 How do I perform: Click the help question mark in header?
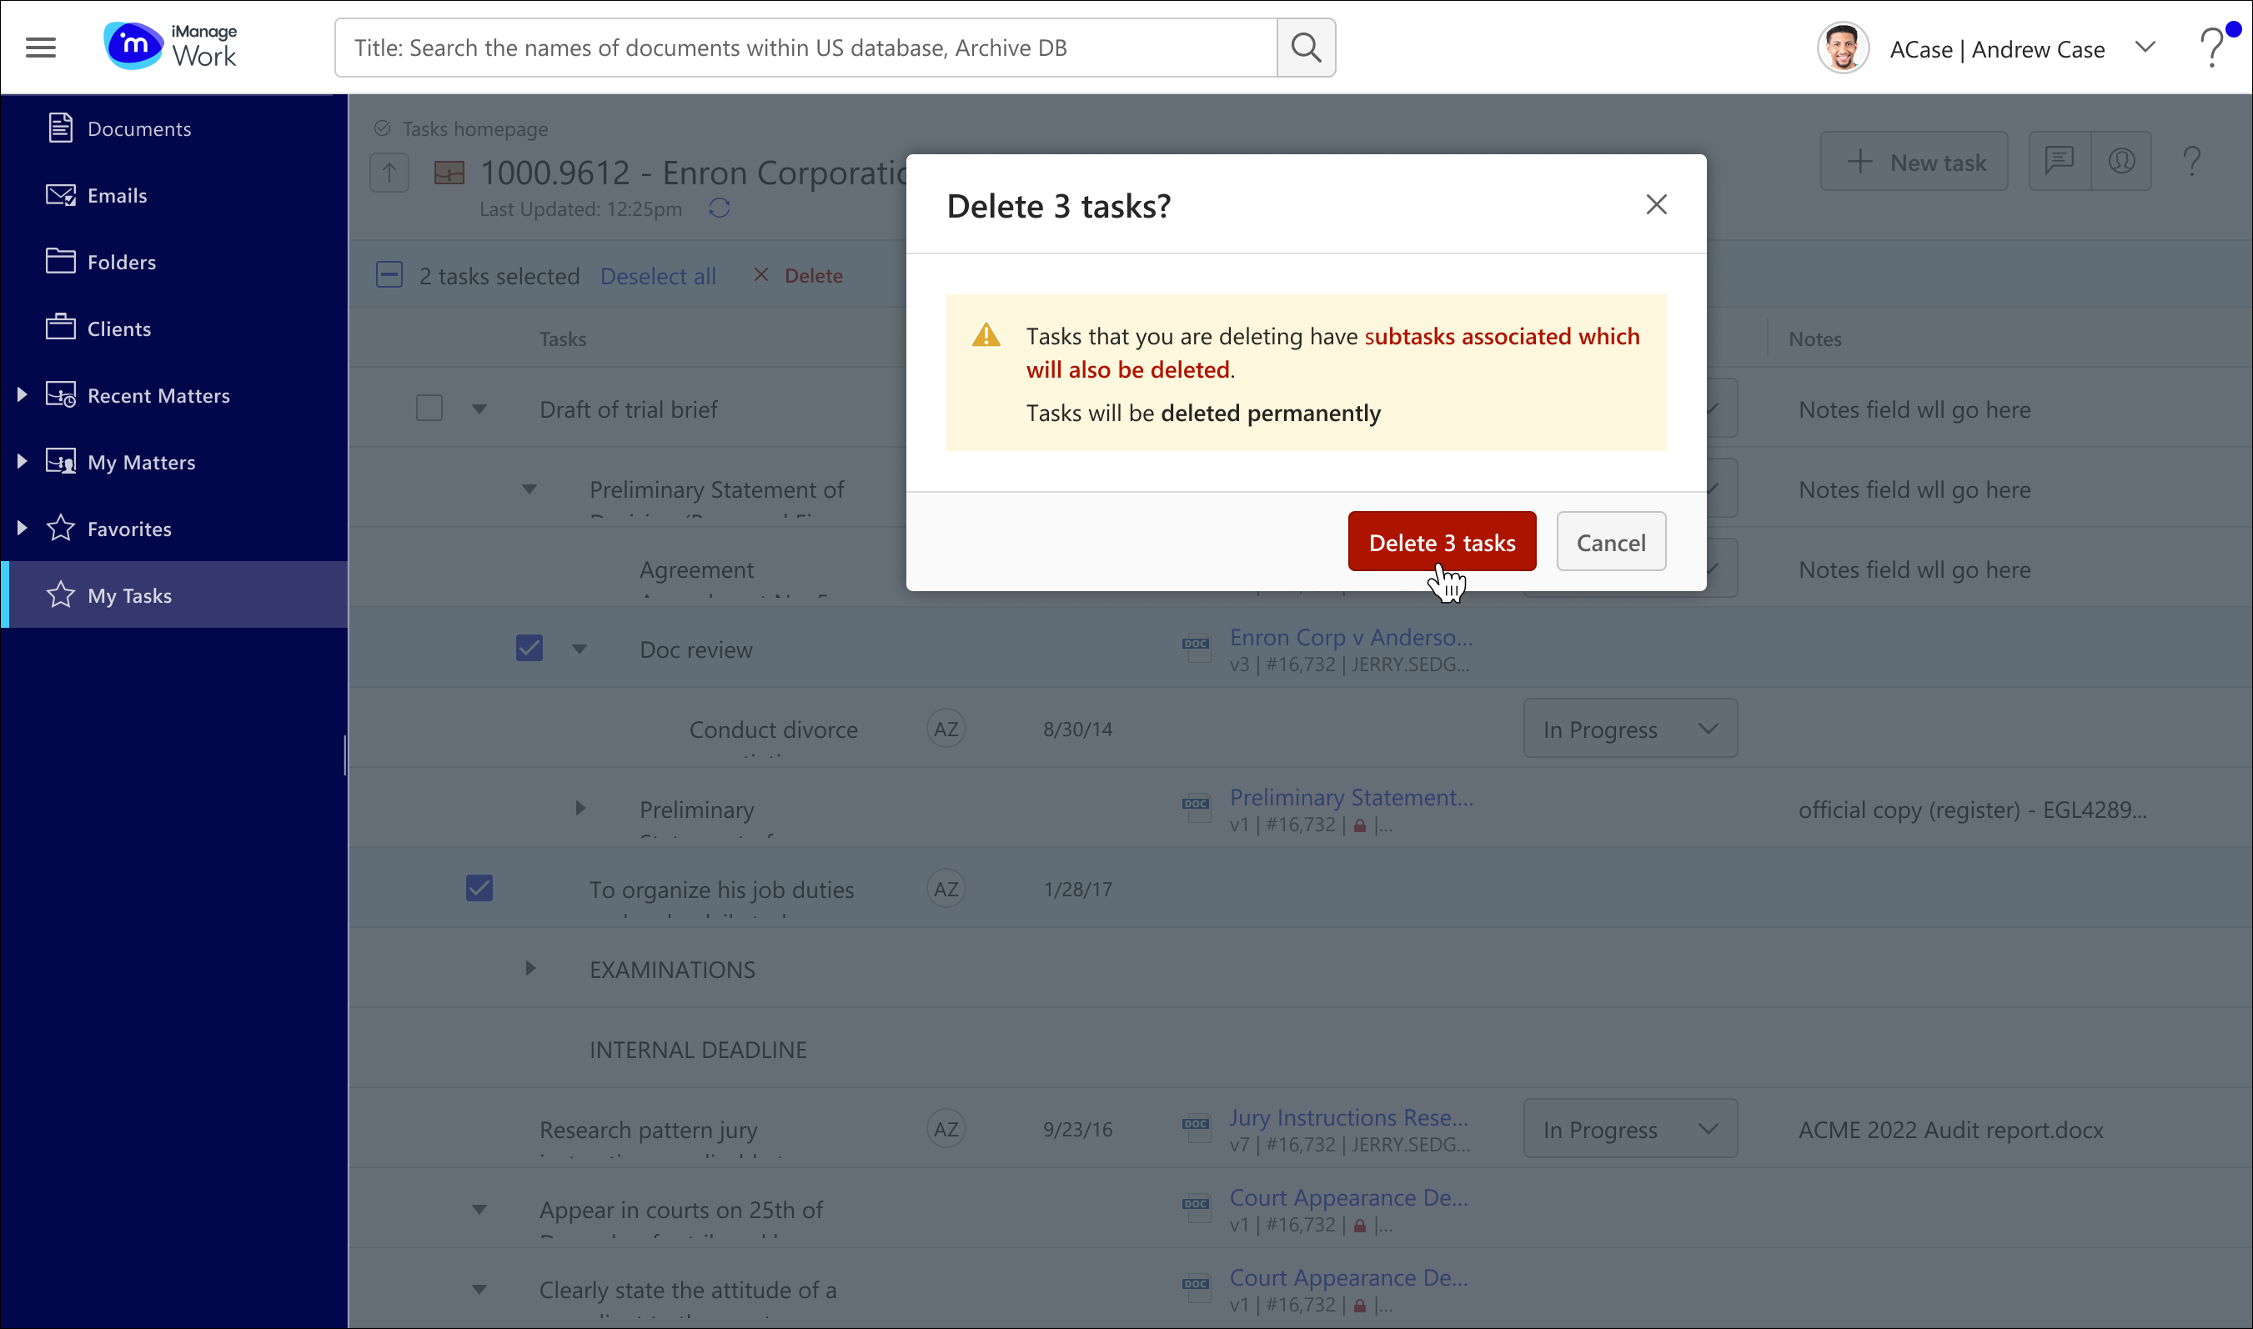[x=2212, y=48]
